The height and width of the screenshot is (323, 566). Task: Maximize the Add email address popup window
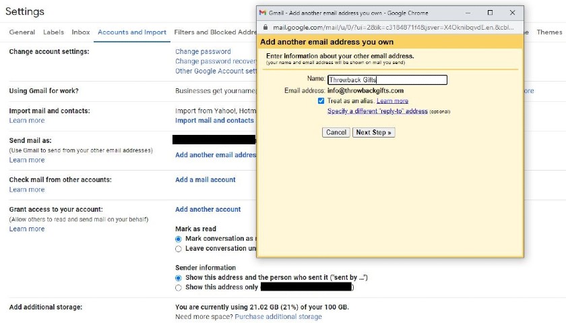pyautogui.click(x=490, y=13)
